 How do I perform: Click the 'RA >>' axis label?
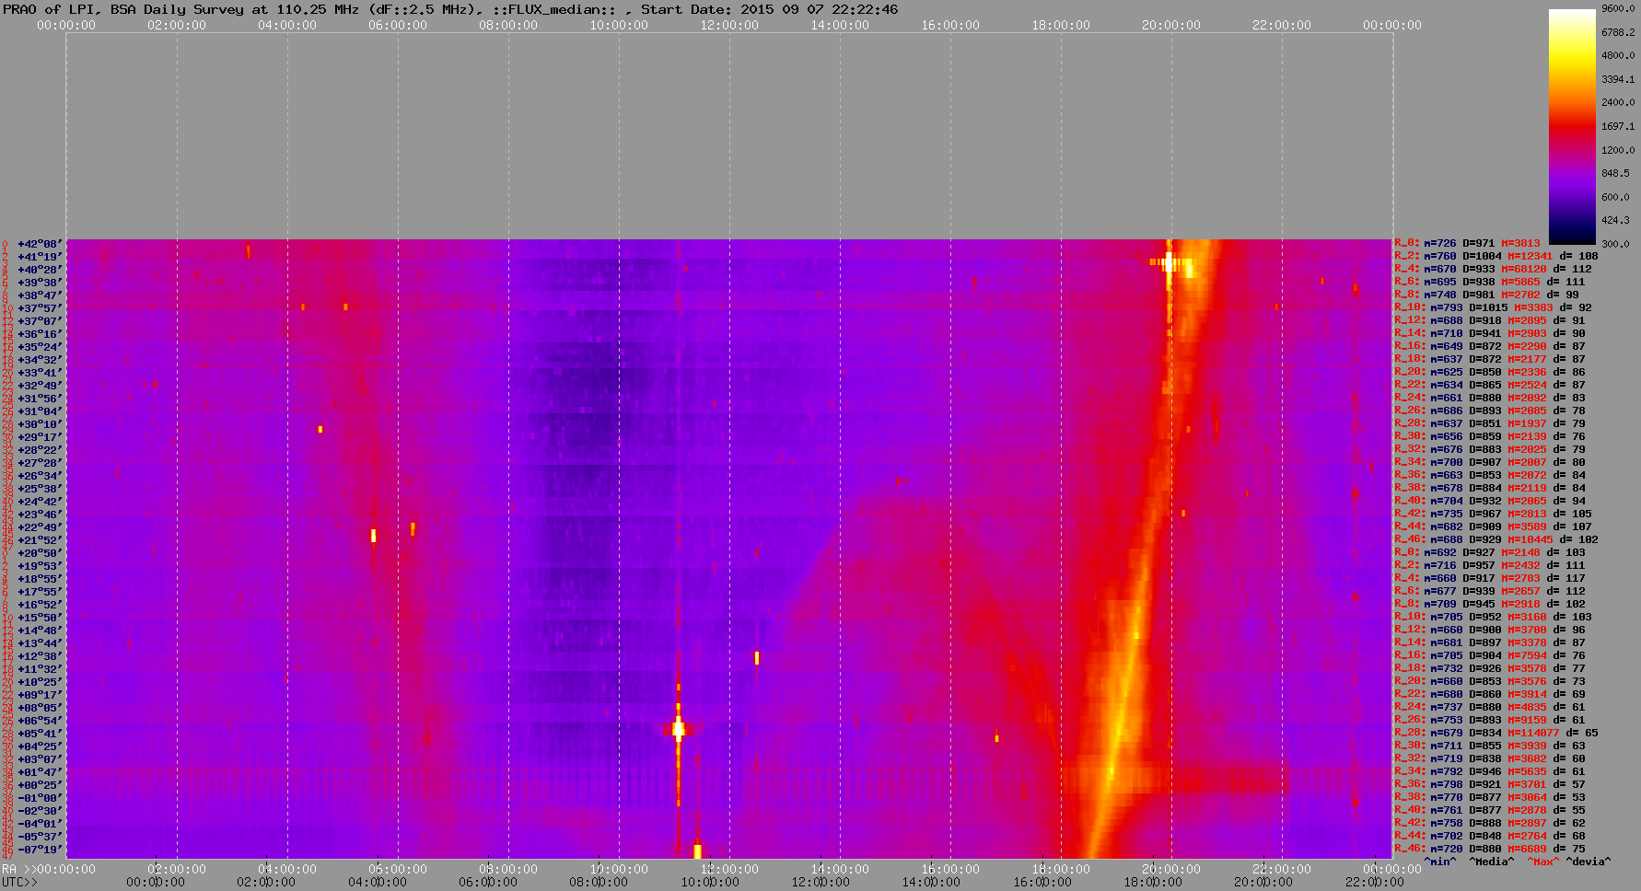(x=17, y=869)
